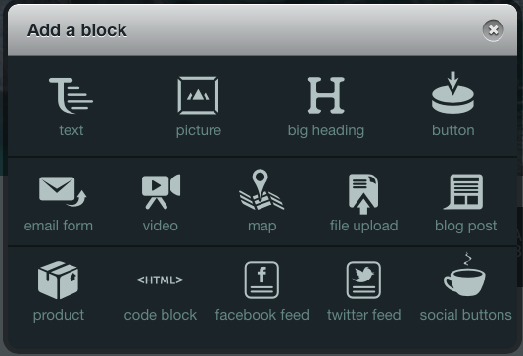The width and height of the screenshot is (523, 356).
Task: Click the 'email form' text label
Action: coord(59,226)
